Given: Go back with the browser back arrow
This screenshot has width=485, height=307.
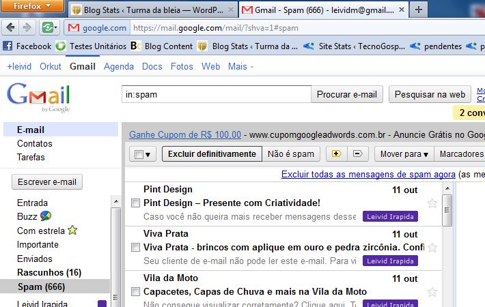Looking at the screenshot, I should click(x=10, y=28).
